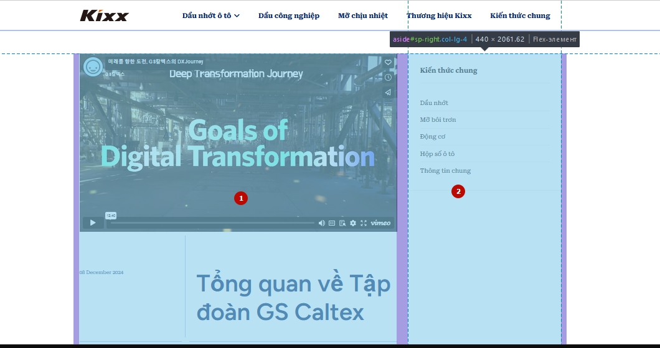Image resolution: width=660 pixels, height=348 pixels.
Task: Play the Vimeo video
Action: coord(93,222)
